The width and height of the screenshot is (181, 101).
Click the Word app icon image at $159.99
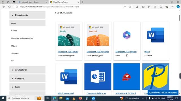point(156,35)
